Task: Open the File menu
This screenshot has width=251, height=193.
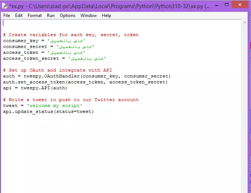Action: pos(7,15)
